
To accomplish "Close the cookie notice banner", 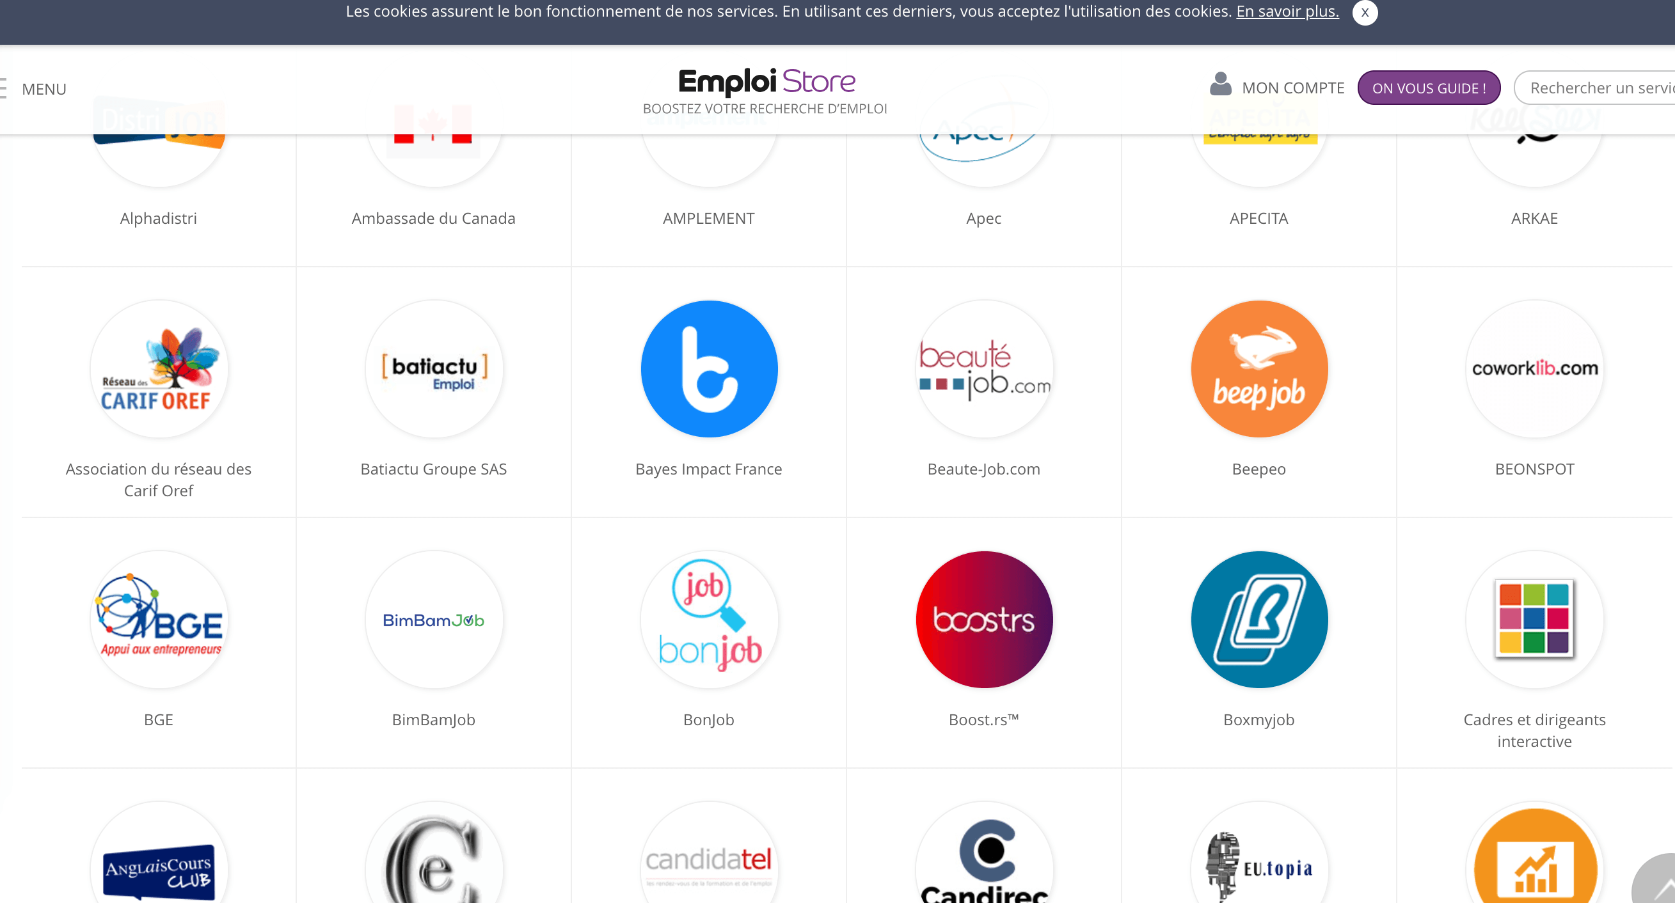I will coord(1364,12).
